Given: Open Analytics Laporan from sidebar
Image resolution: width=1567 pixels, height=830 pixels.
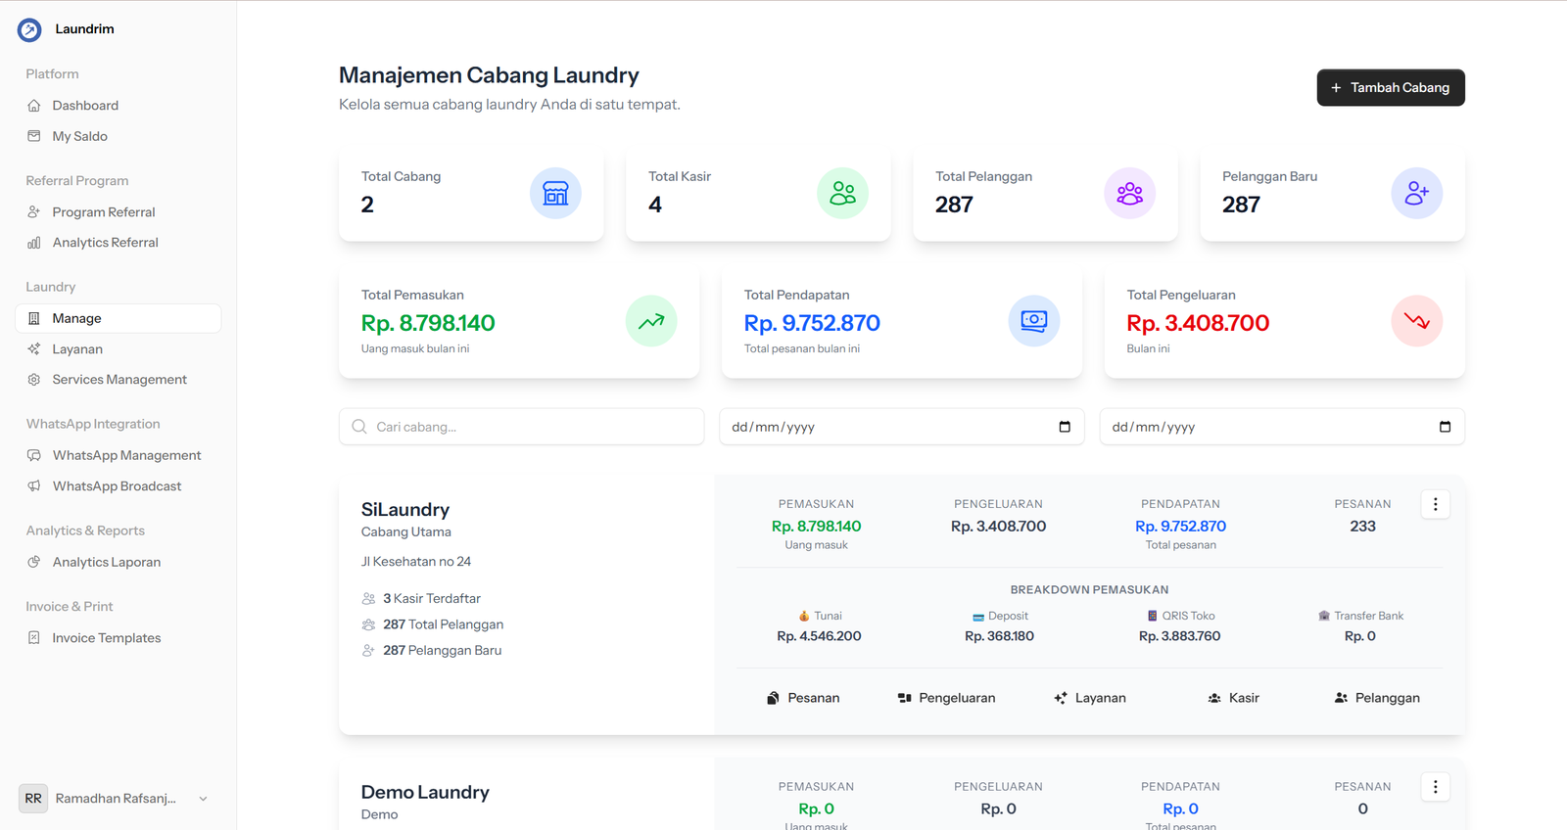Looking at the screenshot, I should pyautogui.click(x=106, y=563).
